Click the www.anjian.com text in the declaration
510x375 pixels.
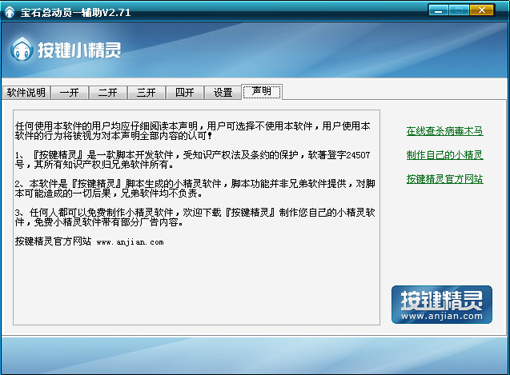click(x=130, y=242)
